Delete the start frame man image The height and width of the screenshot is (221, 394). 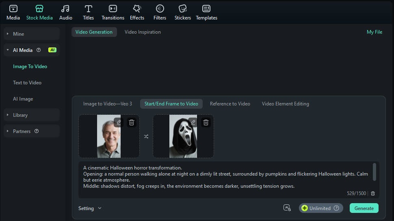coord(132,122)
